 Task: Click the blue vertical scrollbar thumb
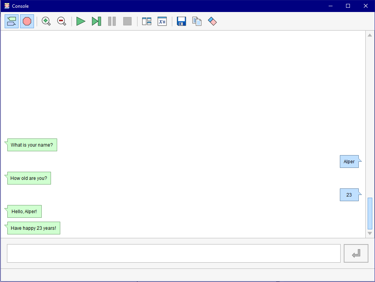[x=370, y=214]
